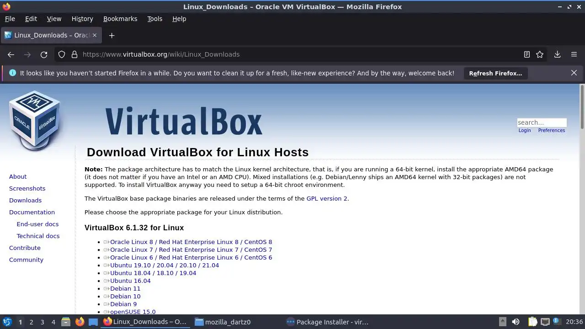Image resolution: width=585 pixels, height=329 pixels.
Task: Switch to workspace 3
Action: click(42, 322)
